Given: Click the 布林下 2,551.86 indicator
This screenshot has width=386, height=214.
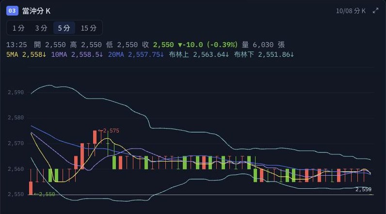Looking at the screenshot, I should click(x=264, y=54).
